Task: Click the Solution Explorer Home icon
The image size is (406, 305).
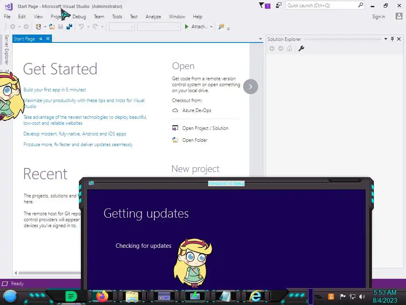Action: tap(289, 48)
